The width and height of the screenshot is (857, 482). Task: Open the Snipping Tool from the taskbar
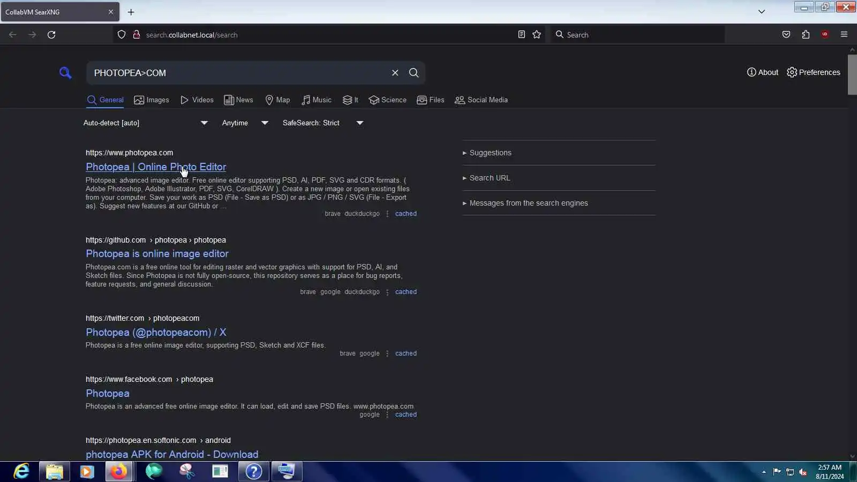187,471
